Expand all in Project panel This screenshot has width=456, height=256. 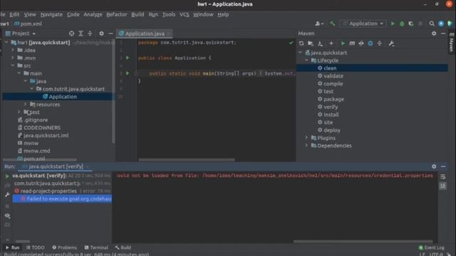[81, 33]
